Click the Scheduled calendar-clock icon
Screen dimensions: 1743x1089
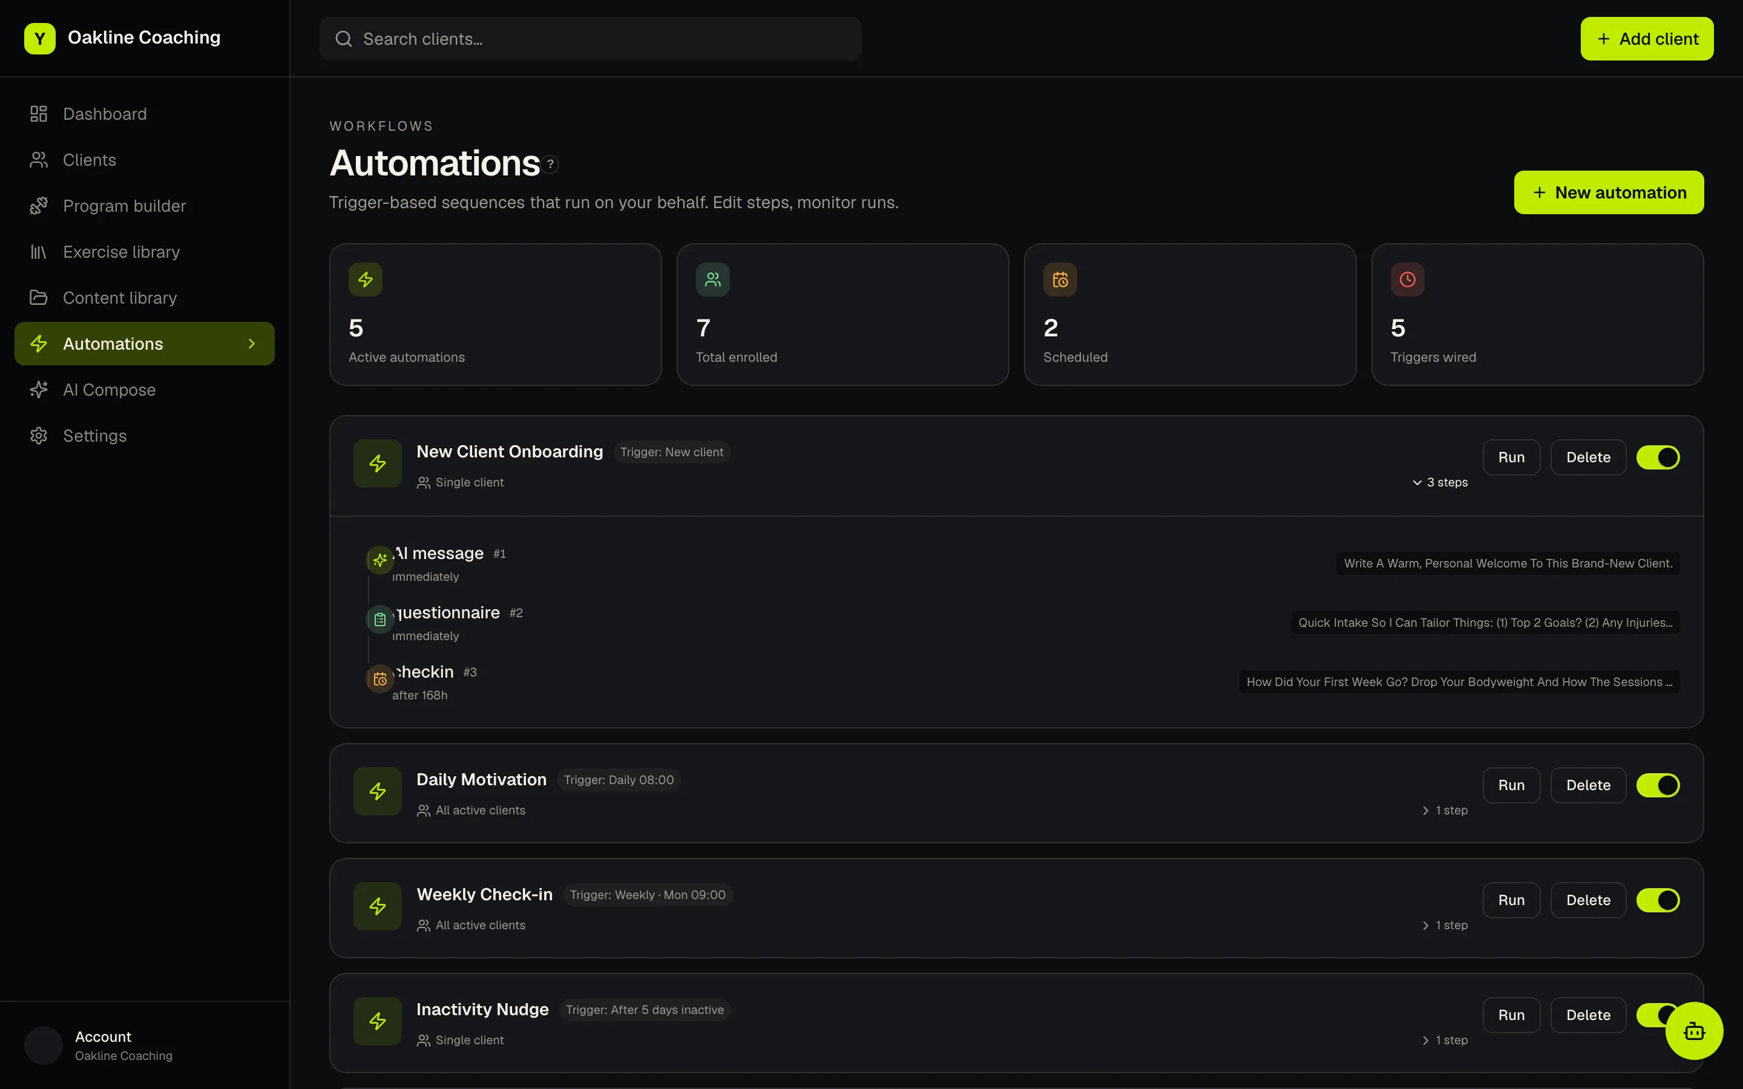[x=1060, y=280]
